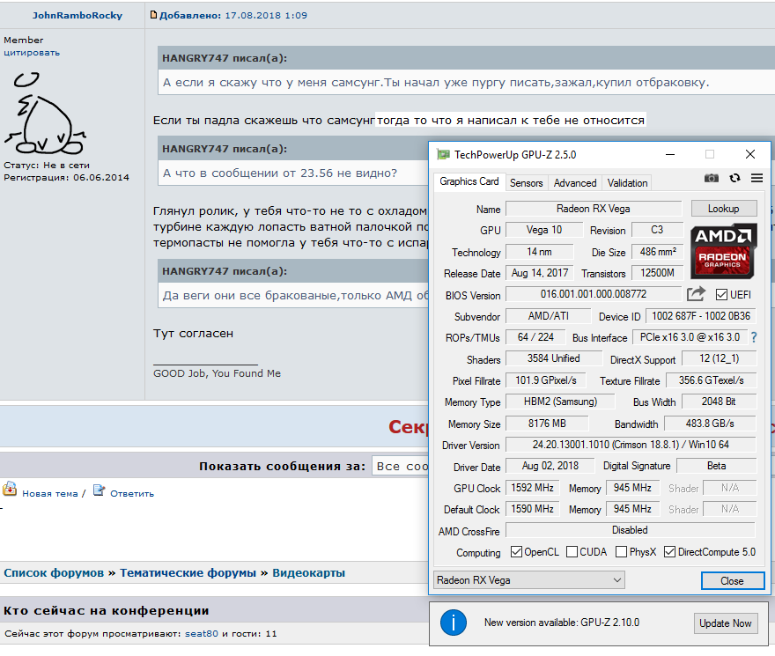Image resolution: width=775 pixels, height=656 pixels.
Task: Click the GPU-Z screenshot camera icon
Action: point(712,178)
